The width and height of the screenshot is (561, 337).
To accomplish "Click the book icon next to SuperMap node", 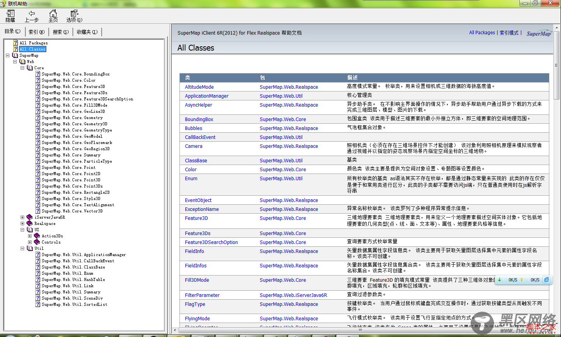I will click(x=15, y=55).
